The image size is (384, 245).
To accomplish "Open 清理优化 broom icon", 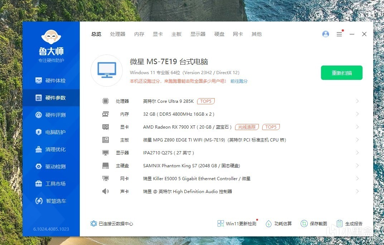I will [x=38, y=149].
